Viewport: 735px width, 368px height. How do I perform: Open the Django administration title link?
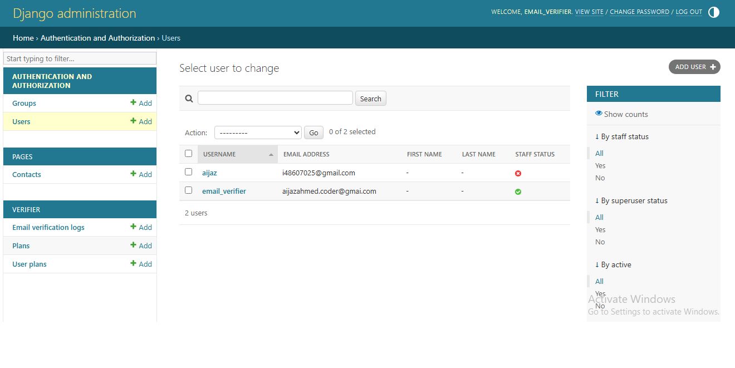[x=75, y=13]
